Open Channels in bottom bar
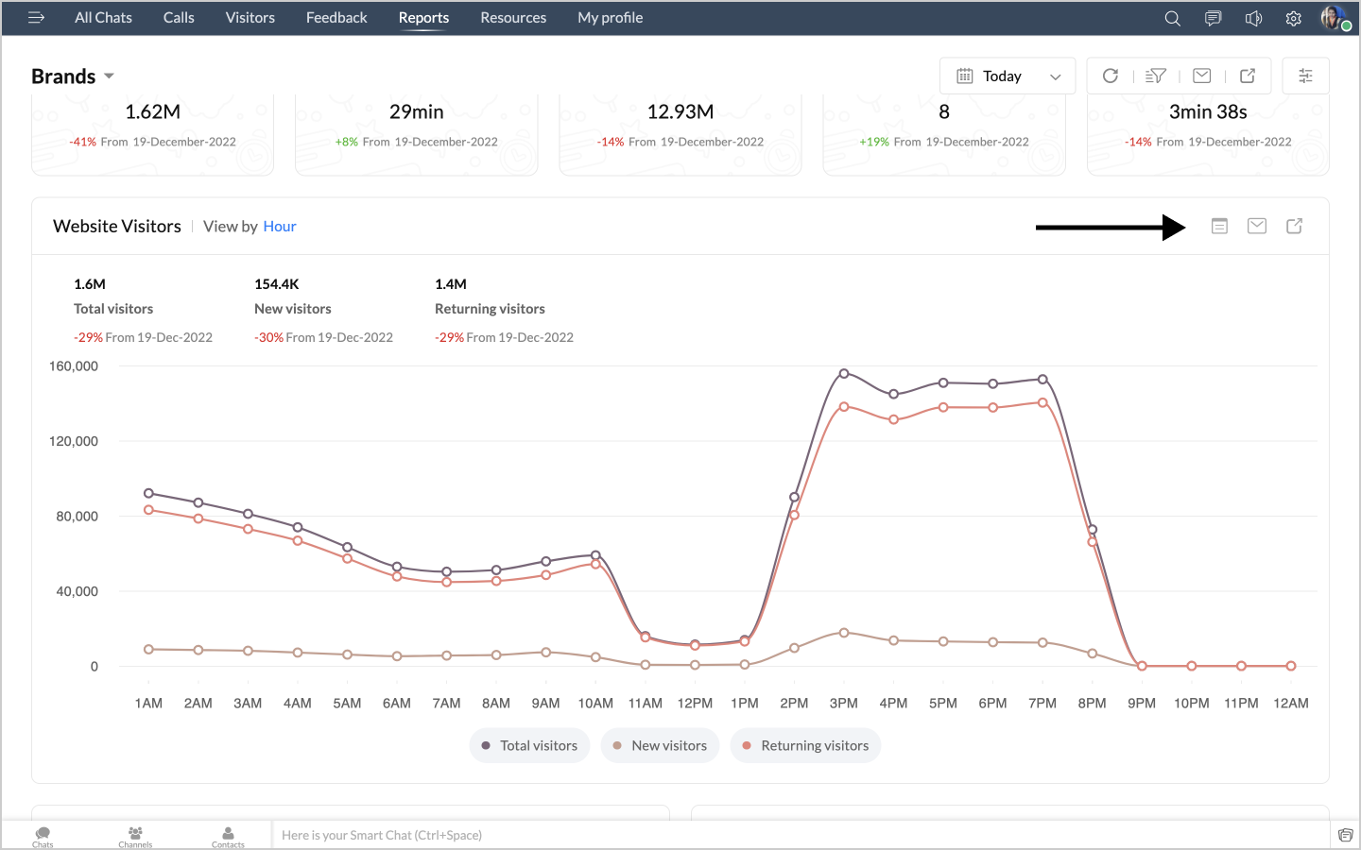The height and width of the screenshot is (850, 1361). (135, 836)
